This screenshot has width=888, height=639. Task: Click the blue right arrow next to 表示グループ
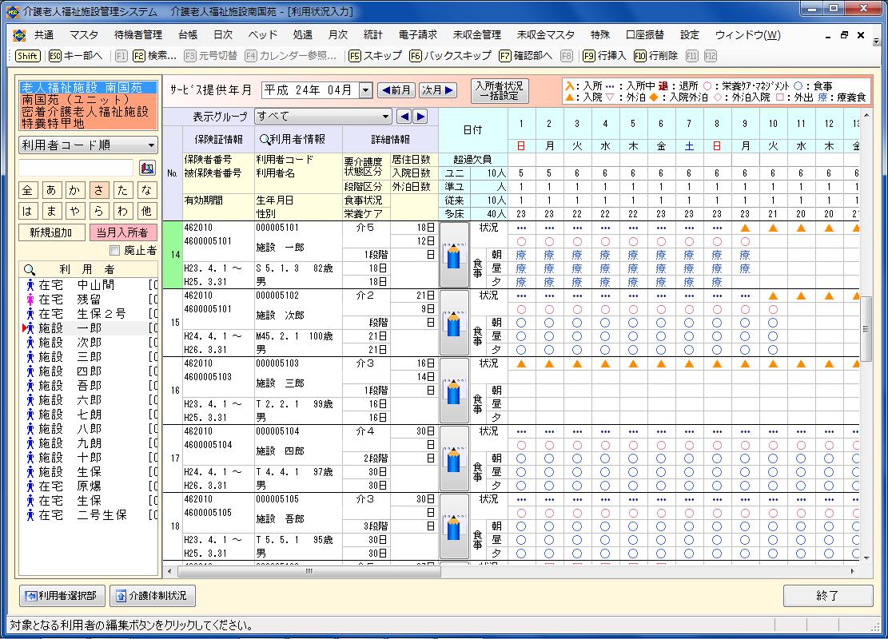coord(420,117)
